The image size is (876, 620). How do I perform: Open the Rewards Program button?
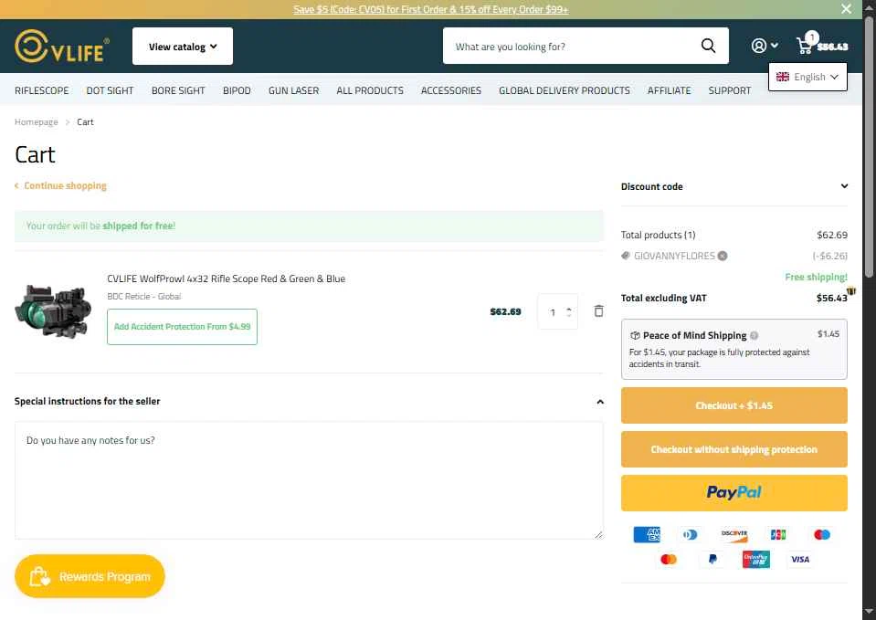coord(90,576)
